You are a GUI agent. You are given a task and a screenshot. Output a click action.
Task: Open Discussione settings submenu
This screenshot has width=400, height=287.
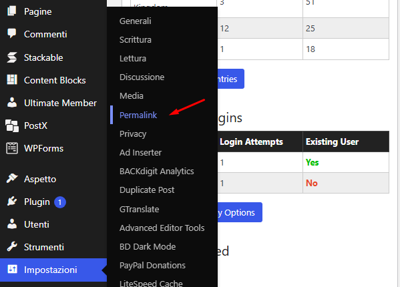[142, 77]
